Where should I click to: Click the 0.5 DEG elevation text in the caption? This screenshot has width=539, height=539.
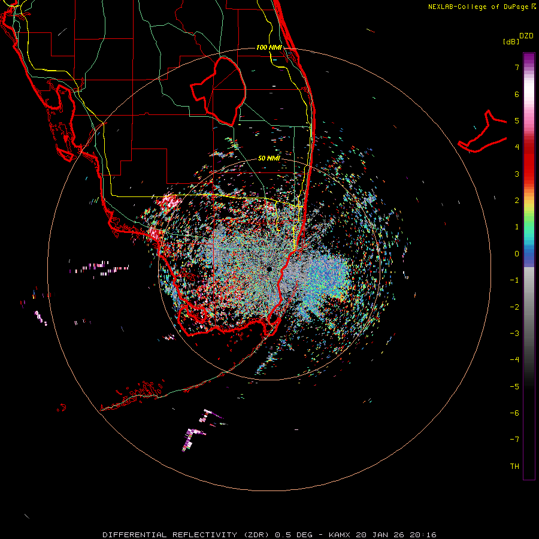[294, 535]
